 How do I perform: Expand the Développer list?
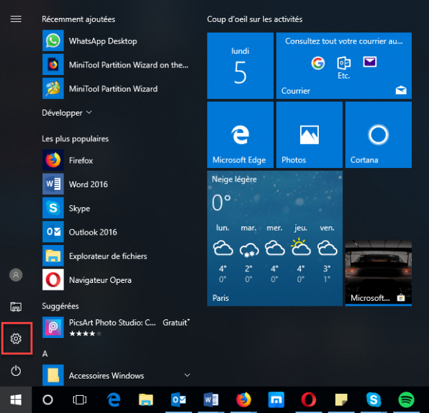pos(67,113)
